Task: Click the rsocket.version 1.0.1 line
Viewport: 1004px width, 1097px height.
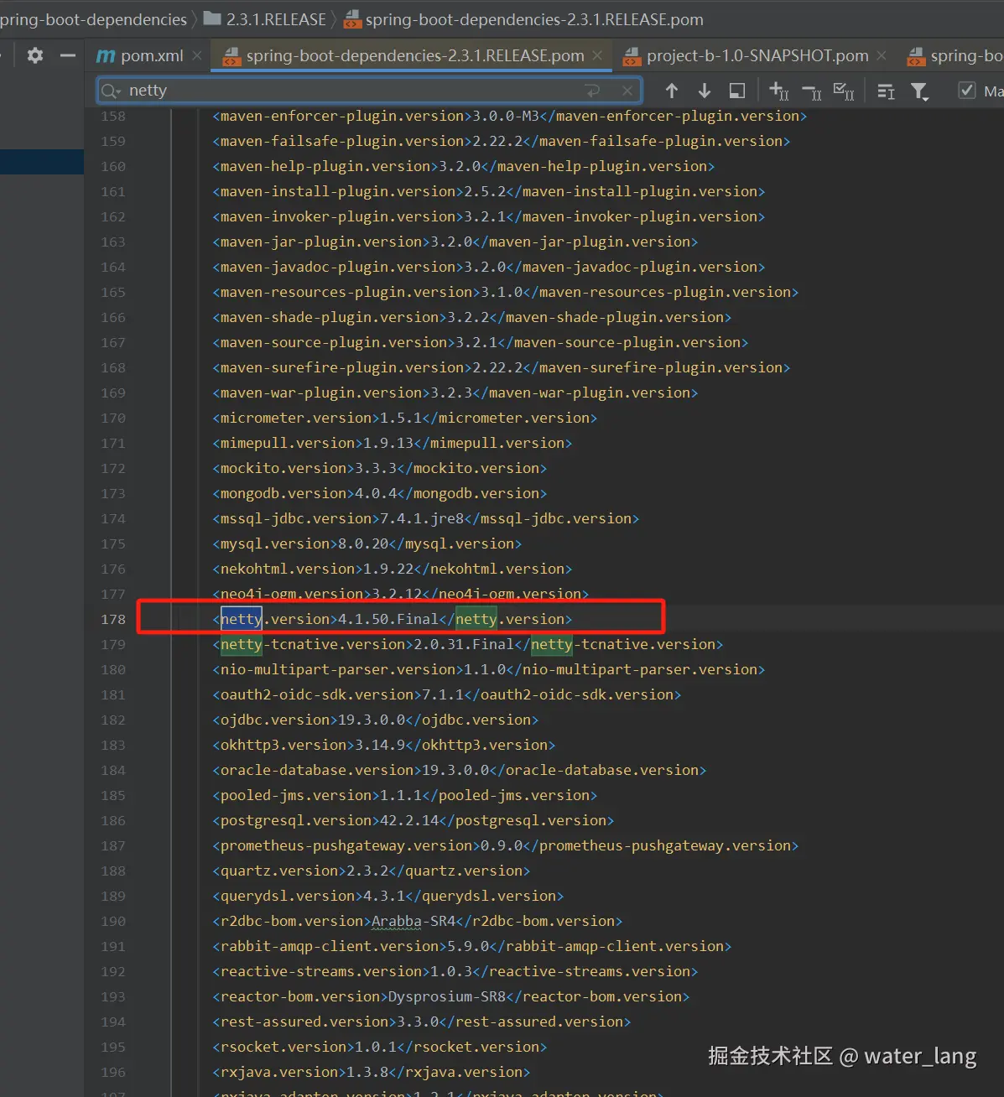Action: click(x=379, y=1047)
